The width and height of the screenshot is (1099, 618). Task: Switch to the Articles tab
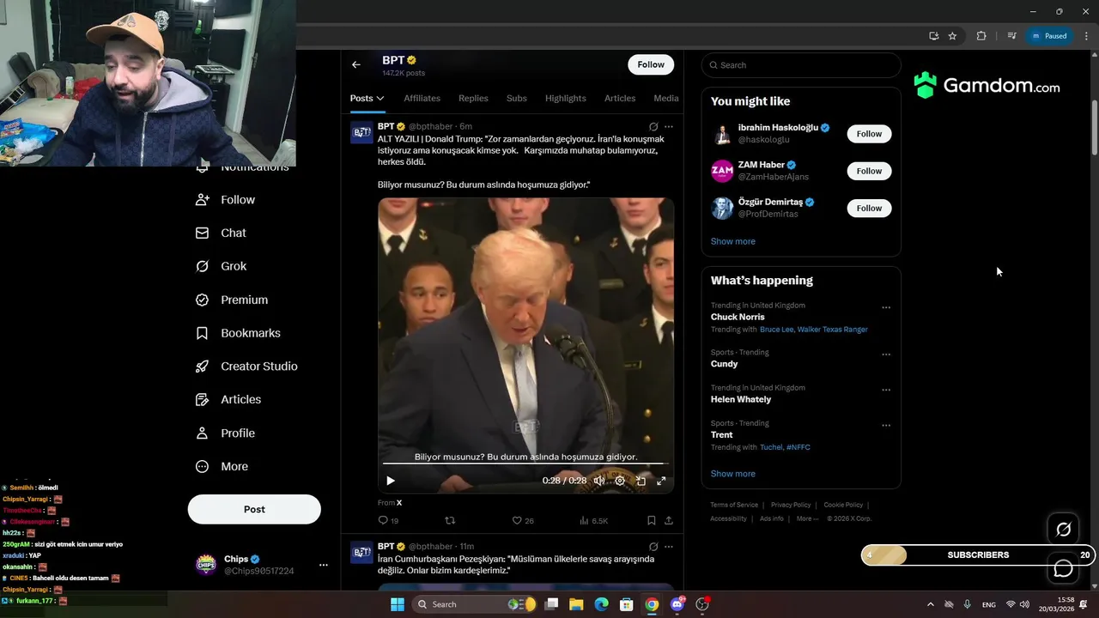[619, 98]
